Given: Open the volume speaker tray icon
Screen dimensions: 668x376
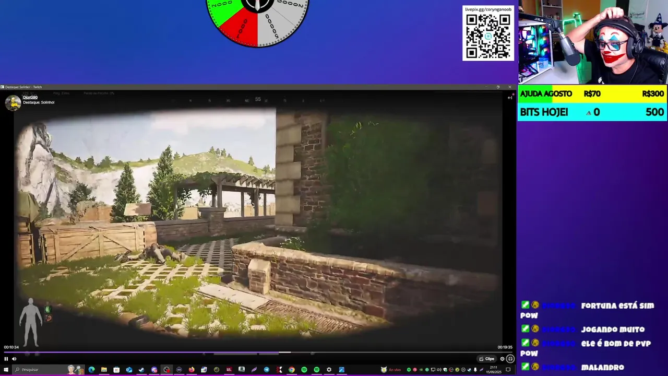Looking at the screenshot, I should pos(439,370).
